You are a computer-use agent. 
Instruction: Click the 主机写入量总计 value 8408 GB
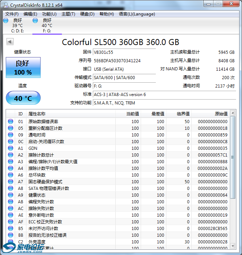(227, 60)
